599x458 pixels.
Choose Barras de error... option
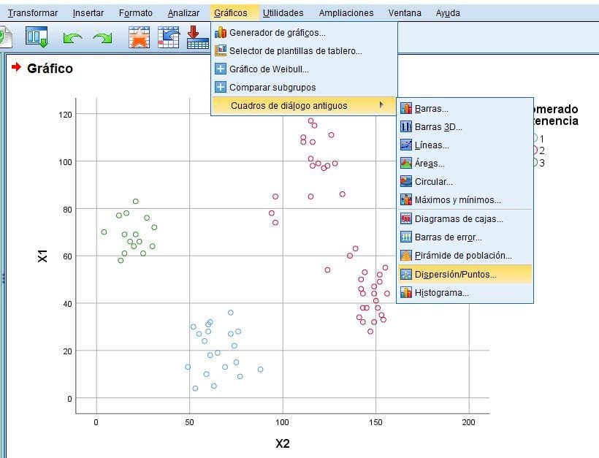pos(465,237)
